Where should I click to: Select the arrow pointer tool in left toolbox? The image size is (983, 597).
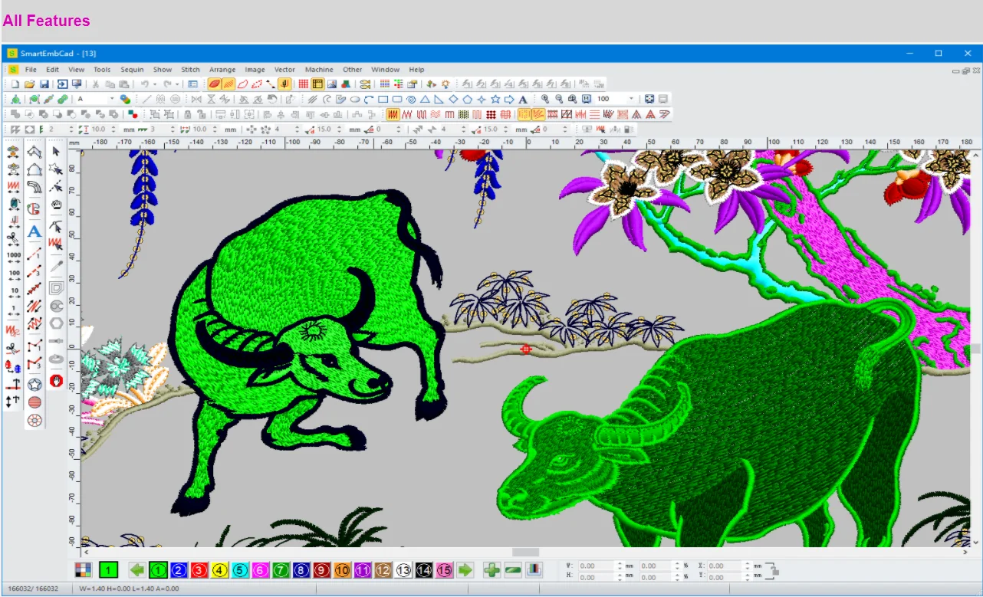[56, 152]
